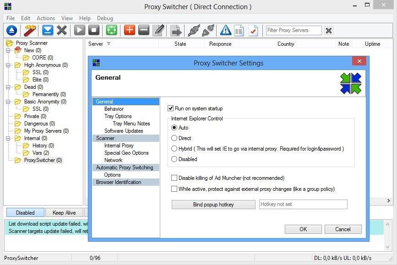Screen dimensions: 397x265
Task: Click the Disabled button below the tree
Action: click(x=25, y=213)
